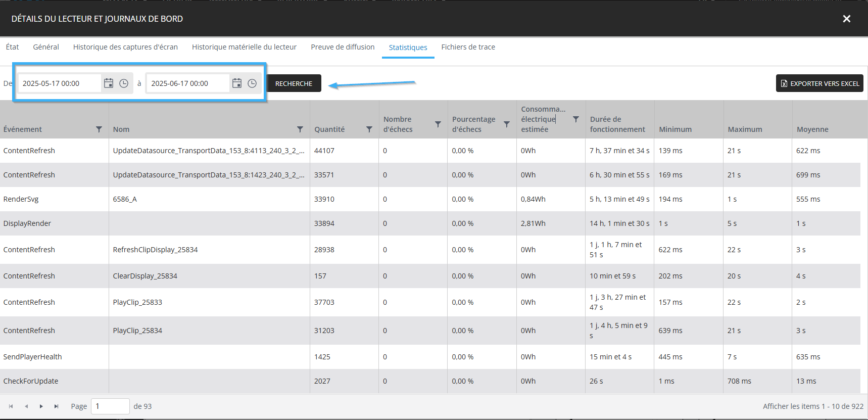Click the items count 1 - 10 de 922

[813, 406]
